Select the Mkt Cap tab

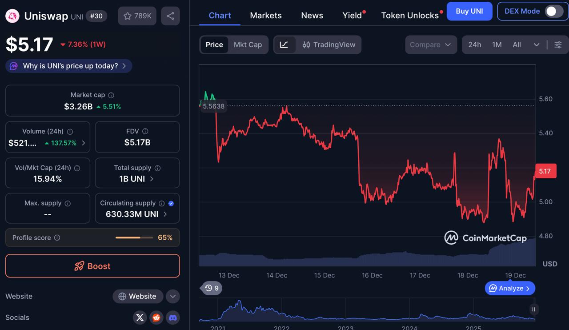(248, 44)
